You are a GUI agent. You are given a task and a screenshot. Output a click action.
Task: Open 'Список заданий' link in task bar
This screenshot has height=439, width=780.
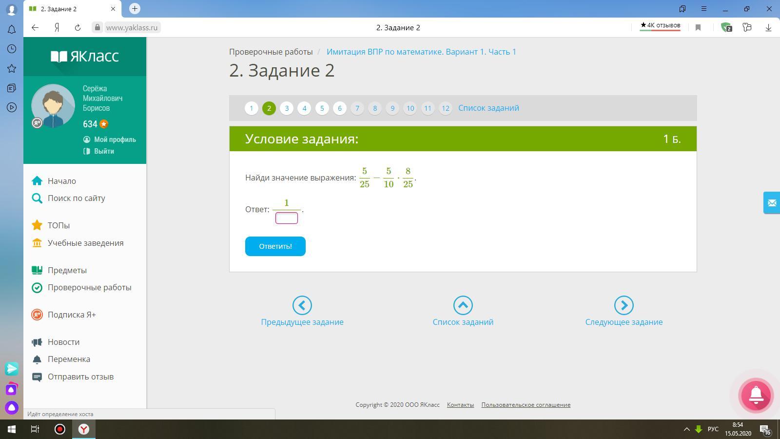488,108
